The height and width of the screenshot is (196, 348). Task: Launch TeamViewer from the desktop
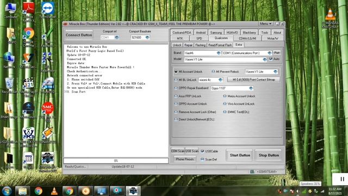[47, 10]
